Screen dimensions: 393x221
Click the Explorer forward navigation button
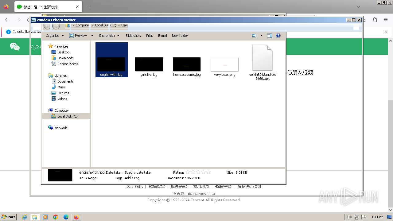click(56, 26)
